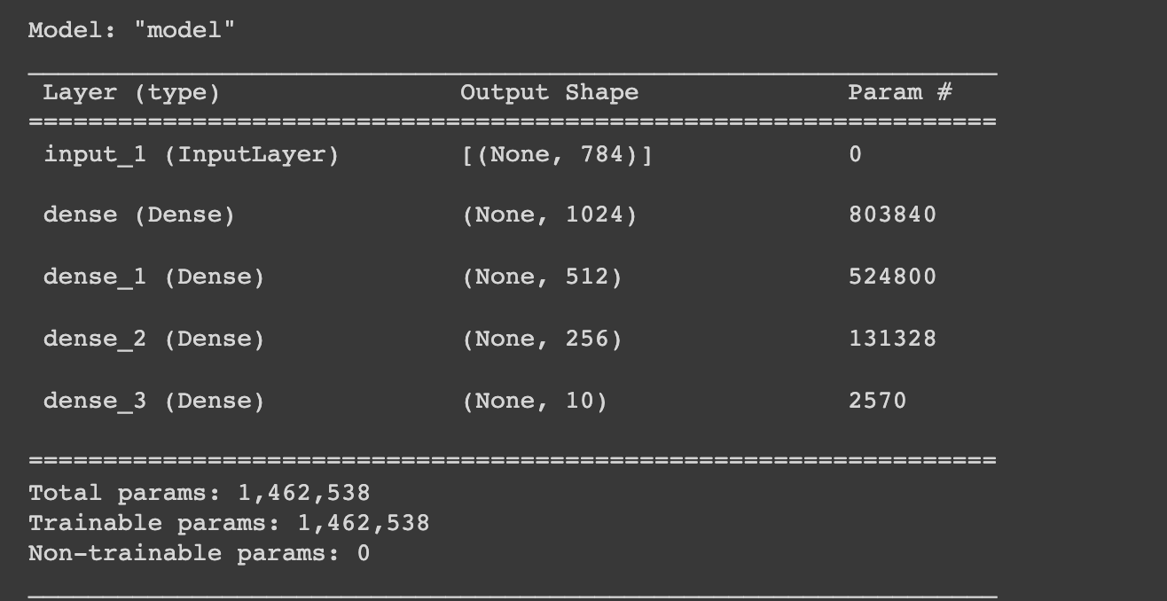Select the Layer (type) column header
The width and height of the screenshot is (1167, 601).
131,92
